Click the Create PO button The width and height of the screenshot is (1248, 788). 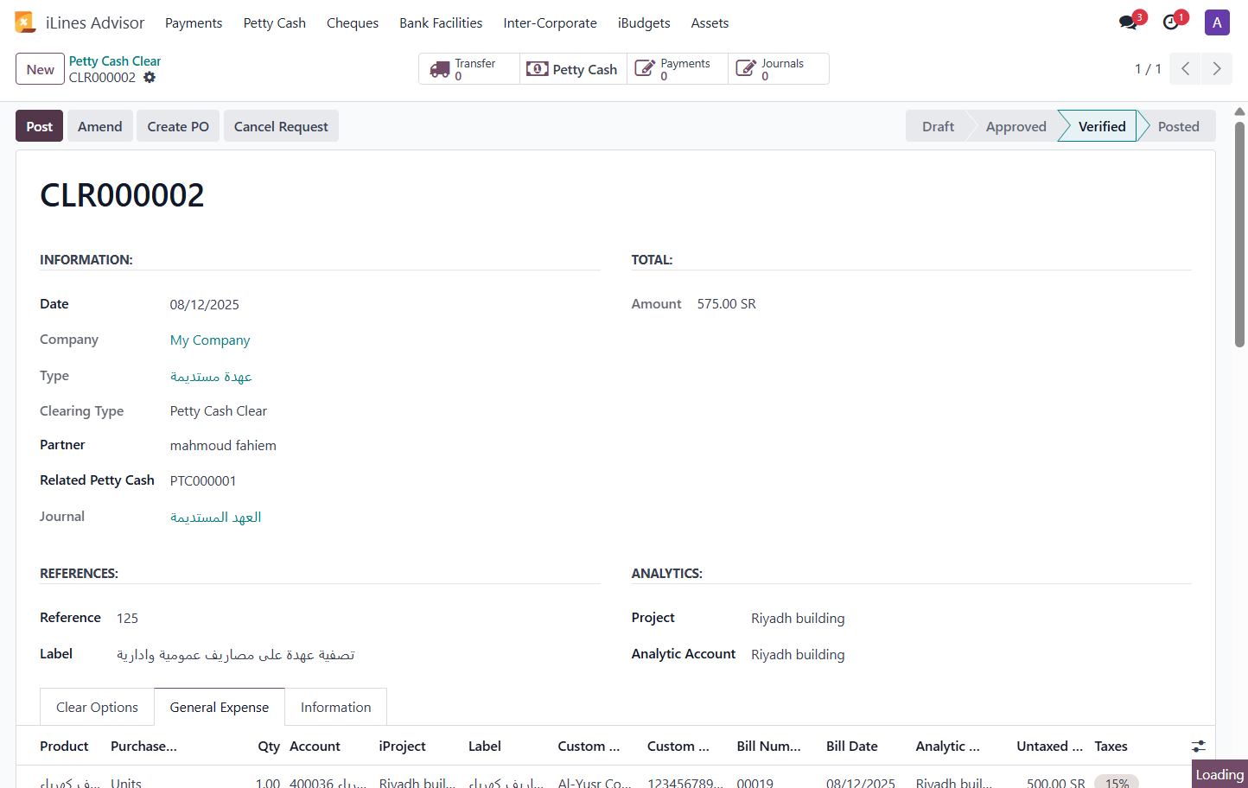click(178, 126)
